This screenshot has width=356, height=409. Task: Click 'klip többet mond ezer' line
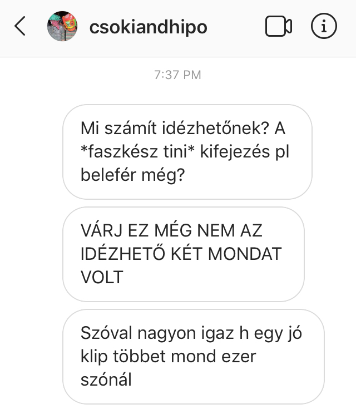click(x=168, y=357)
